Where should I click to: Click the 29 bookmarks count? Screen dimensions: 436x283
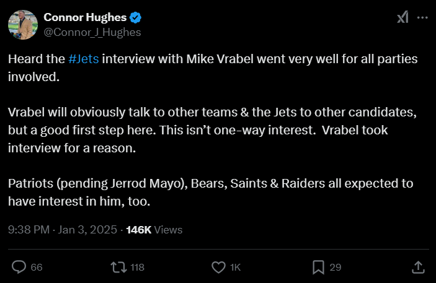pyautogui.click(x=336, y=268)
